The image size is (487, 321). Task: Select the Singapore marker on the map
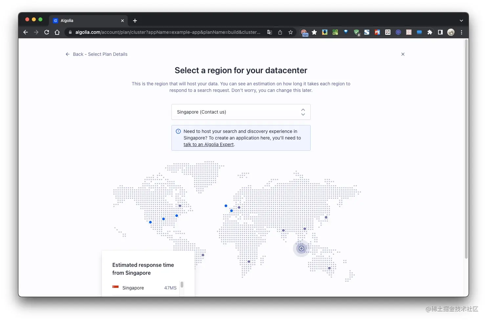point(301,248)
